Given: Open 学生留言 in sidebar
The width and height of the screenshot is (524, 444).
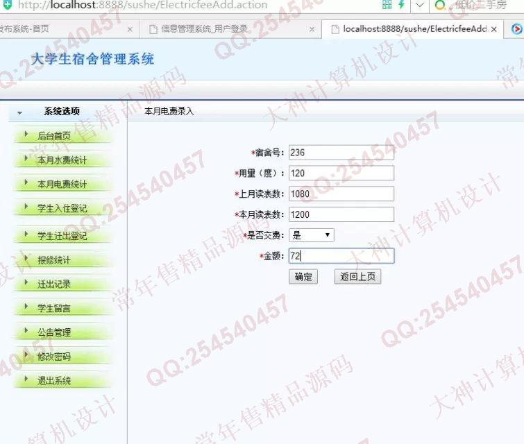Looking at the screenshot, I should 54,308.
